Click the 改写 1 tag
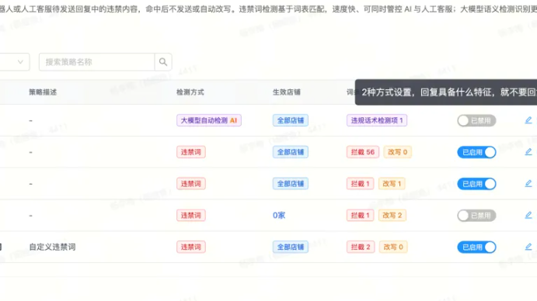Viewport: 537px width, 301px height. 392,184
